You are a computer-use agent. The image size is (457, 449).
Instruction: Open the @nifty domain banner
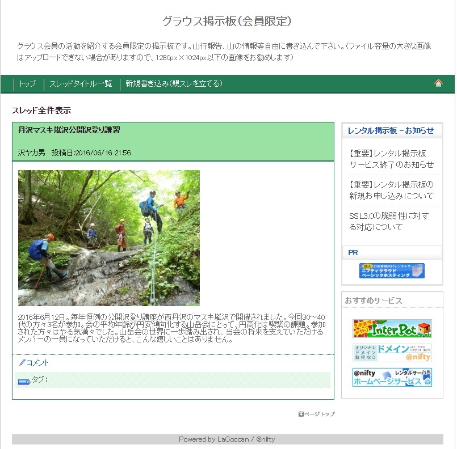point(392,353)
